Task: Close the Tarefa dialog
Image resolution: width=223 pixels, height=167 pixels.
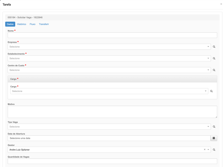Action: point(221,4)
